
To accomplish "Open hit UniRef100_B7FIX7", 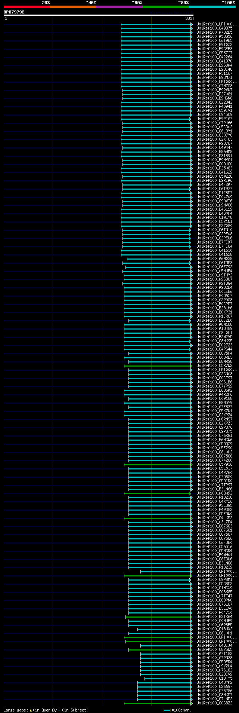I will point(214,242).
